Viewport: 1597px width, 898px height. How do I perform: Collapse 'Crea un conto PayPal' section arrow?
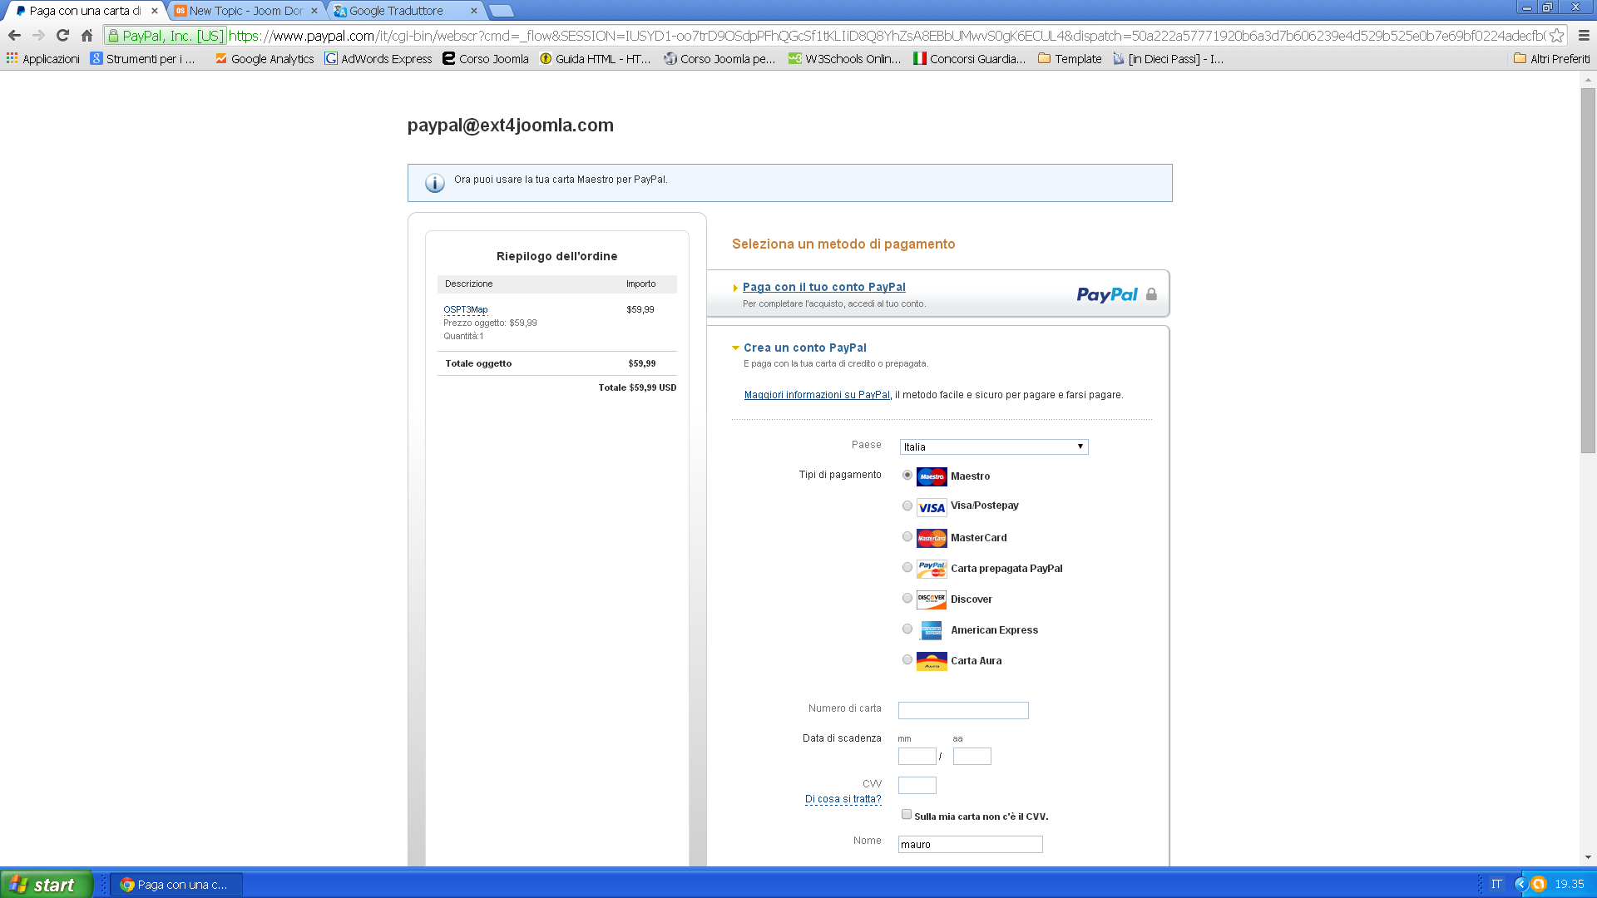[735, 348]
